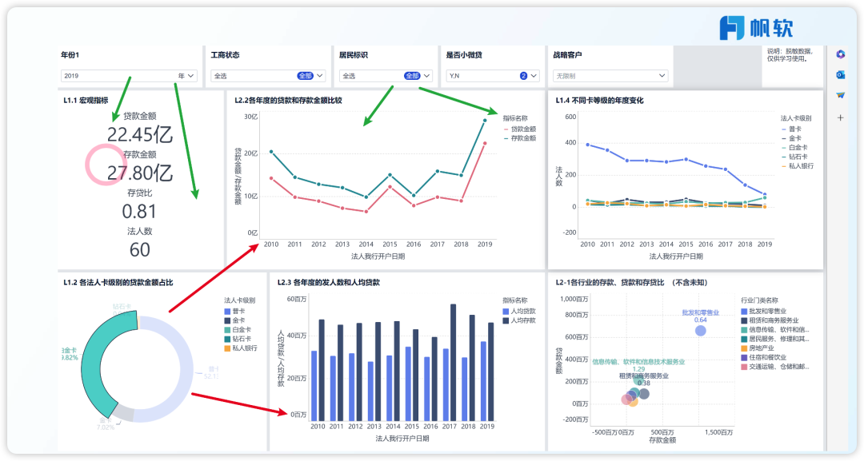Click the 法人数 value 60
This screenshot has height=461, width=864.
click(139, 250)
